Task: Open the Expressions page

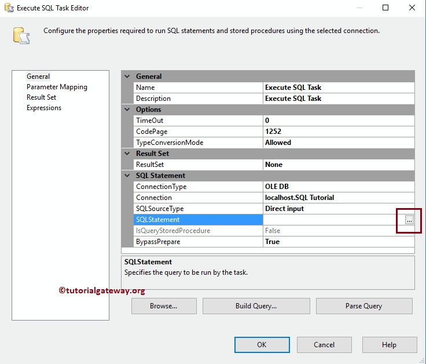Action: click(44, 108)
